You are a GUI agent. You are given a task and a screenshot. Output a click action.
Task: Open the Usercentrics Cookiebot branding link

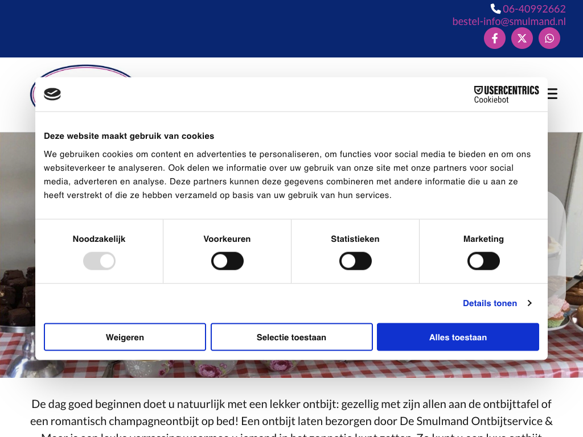(x=506, y=94)
